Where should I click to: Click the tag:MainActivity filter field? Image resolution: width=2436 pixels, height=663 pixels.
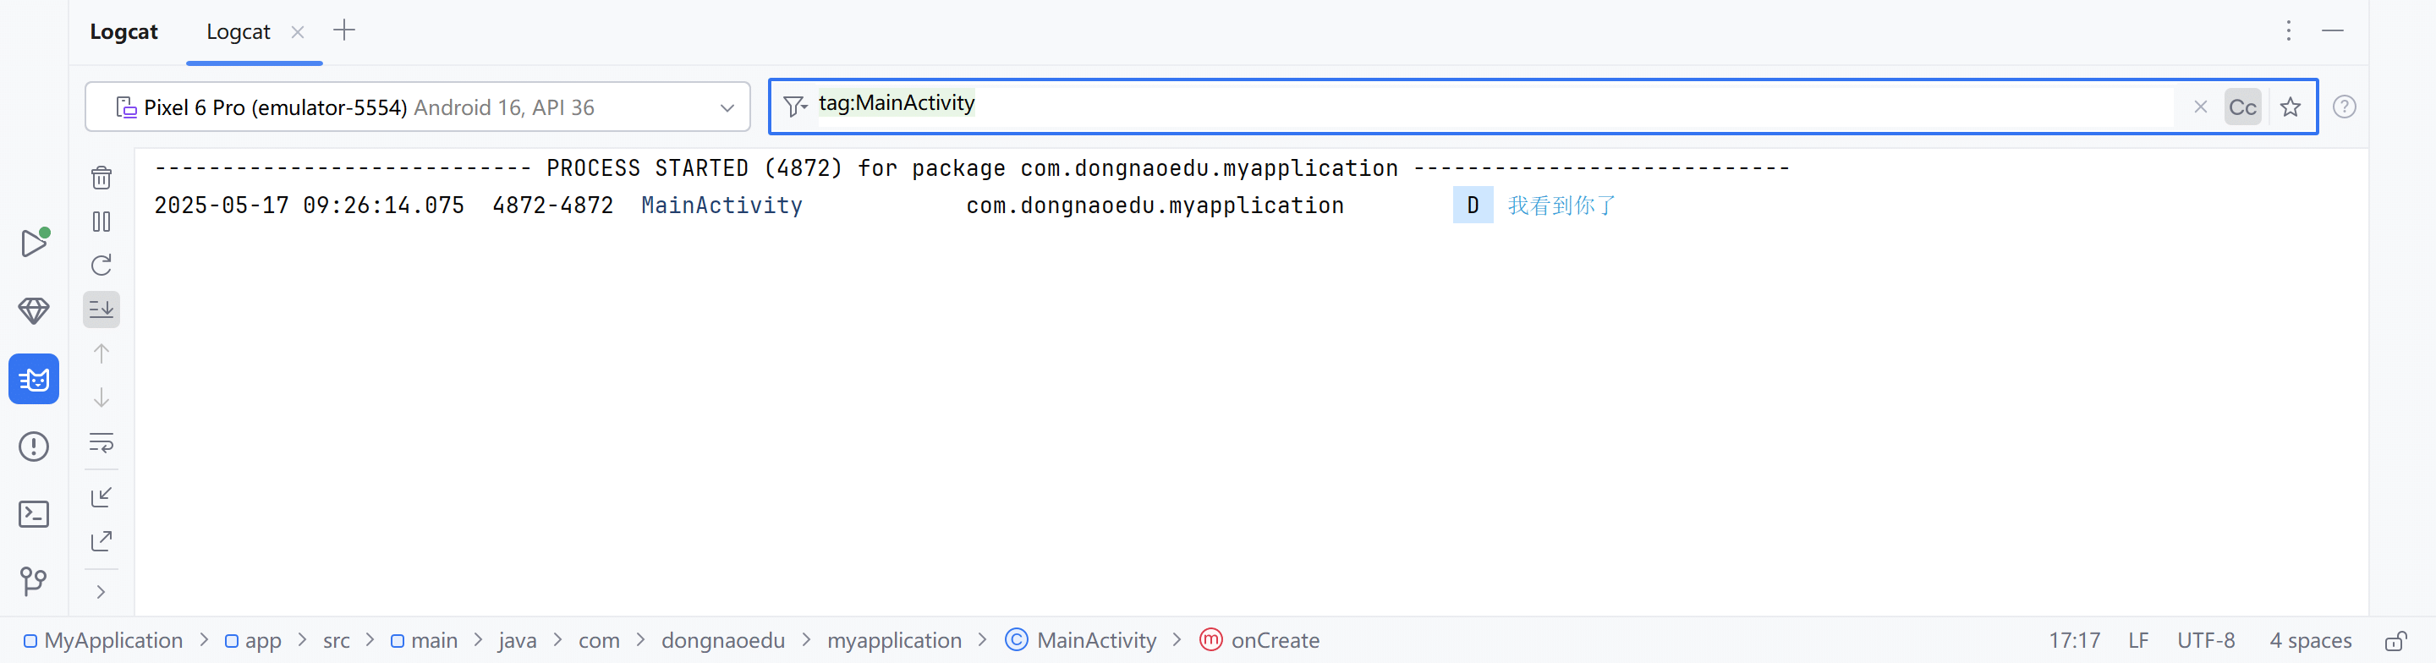pyautogui.click(x=1418, y=104)
